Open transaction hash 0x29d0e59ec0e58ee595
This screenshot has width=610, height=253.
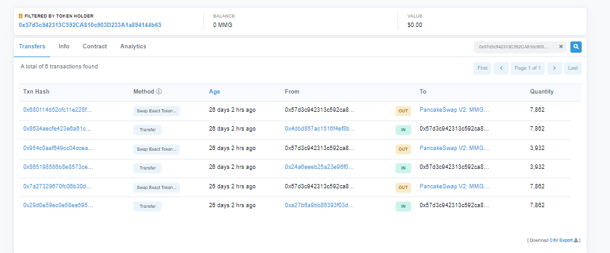click(58, 205)
